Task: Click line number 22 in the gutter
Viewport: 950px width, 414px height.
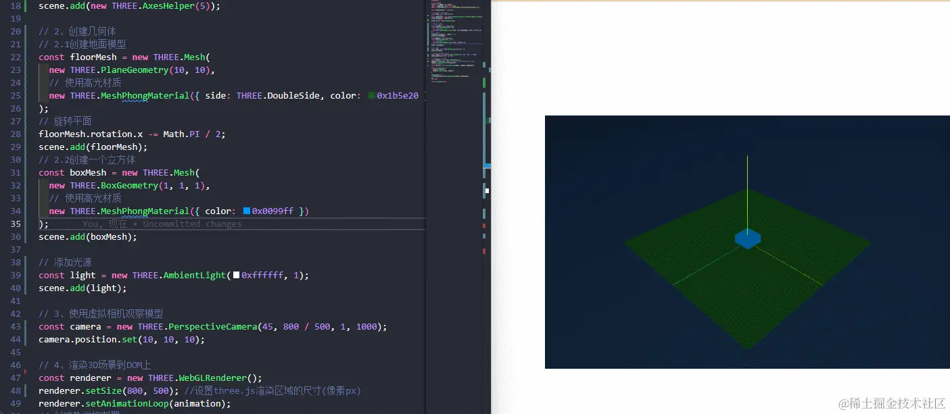Action: [16, 57]
